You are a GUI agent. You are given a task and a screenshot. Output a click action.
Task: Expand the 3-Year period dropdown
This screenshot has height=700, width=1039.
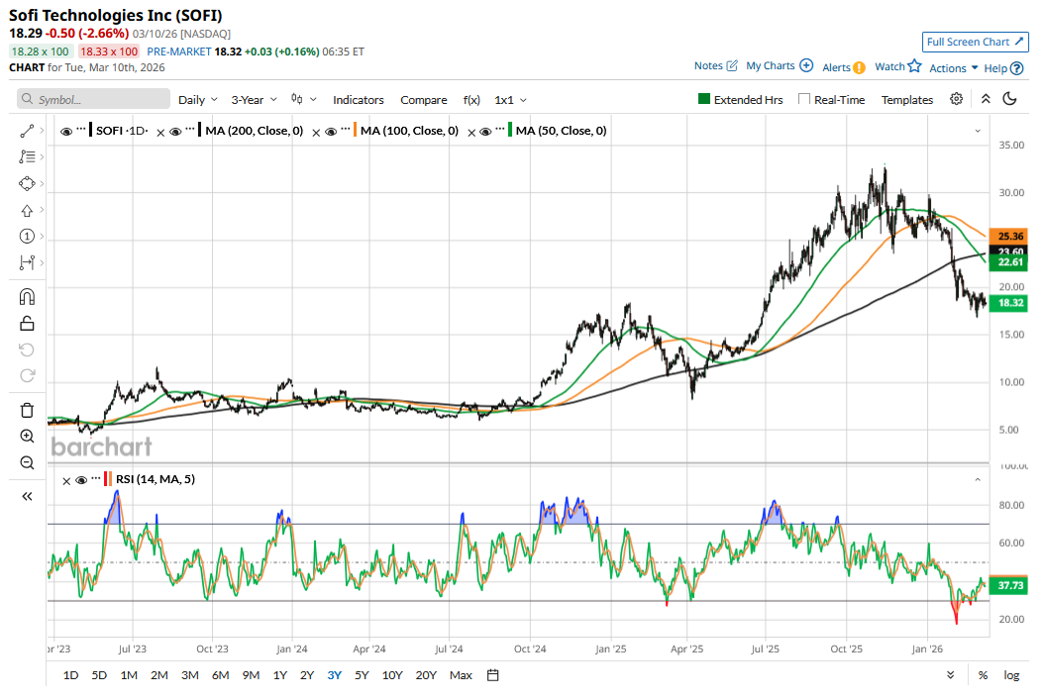254,100
